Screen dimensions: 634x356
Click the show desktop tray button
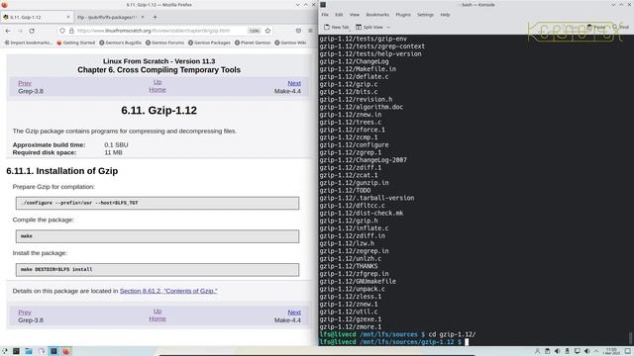(x=628, y=351)
